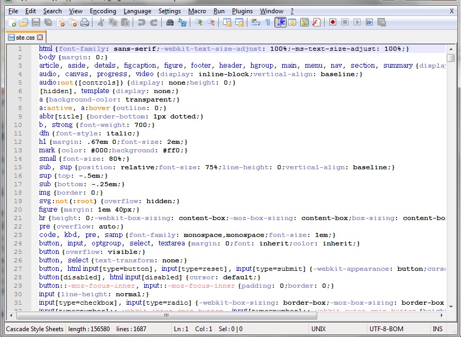This screenshot has height=337, width=461.
Task: Click the Open file folder icon
Action: pyautogui.click(x=24, y=22)
